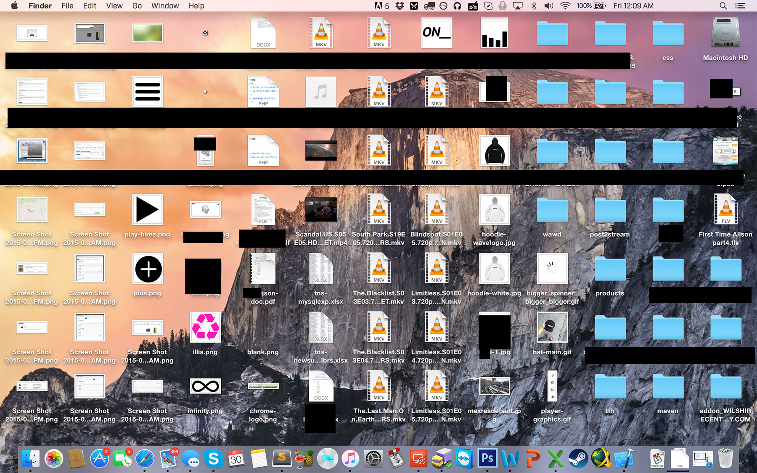Open the Edit menu
Screen dimensions: 757x473
pos(90,6)
